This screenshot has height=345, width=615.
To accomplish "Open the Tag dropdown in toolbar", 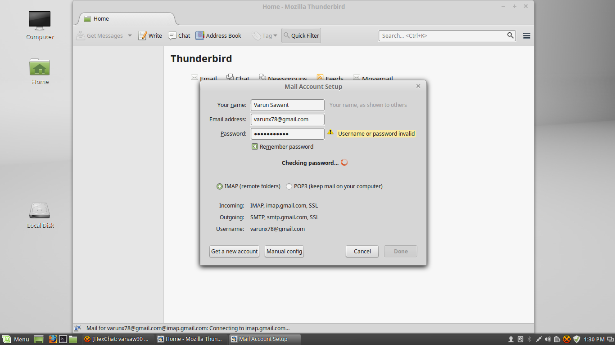I will click(265, 35).
